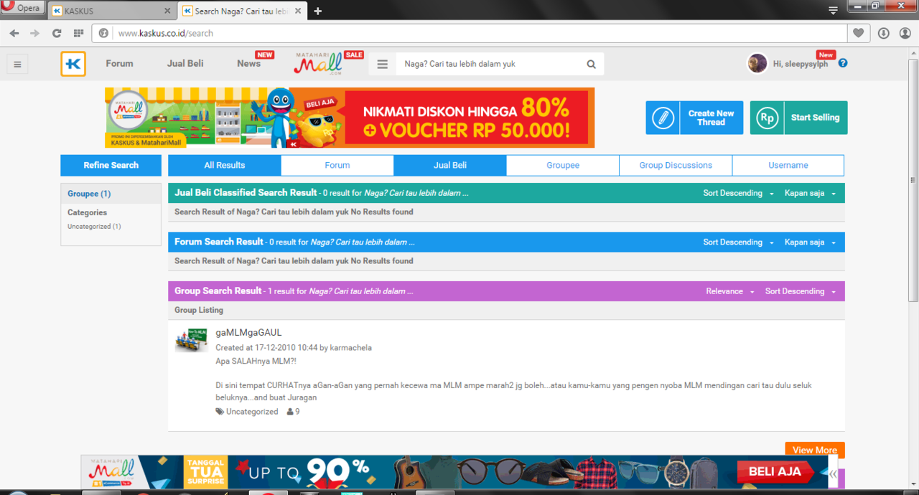This screenshot has height=495, width=919.
Task: Select the Groupee results tab
Action: coord(563,165)
